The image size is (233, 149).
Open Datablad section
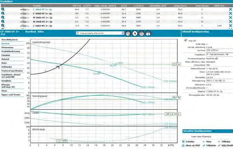click(x=6, y=55)
